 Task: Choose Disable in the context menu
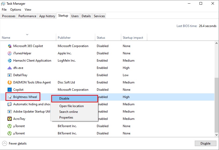point(75,99)
